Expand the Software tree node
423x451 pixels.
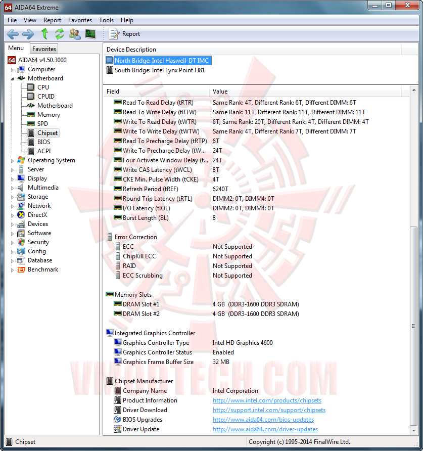click(x=12, y=234)
